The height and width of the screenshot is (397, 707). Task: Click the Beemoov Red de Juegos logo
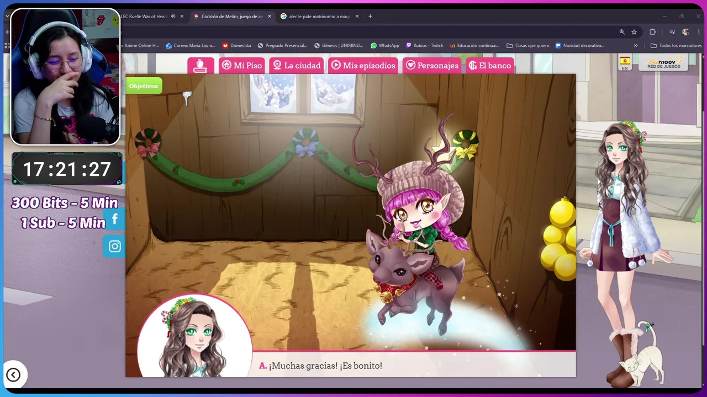click(663, 62)
